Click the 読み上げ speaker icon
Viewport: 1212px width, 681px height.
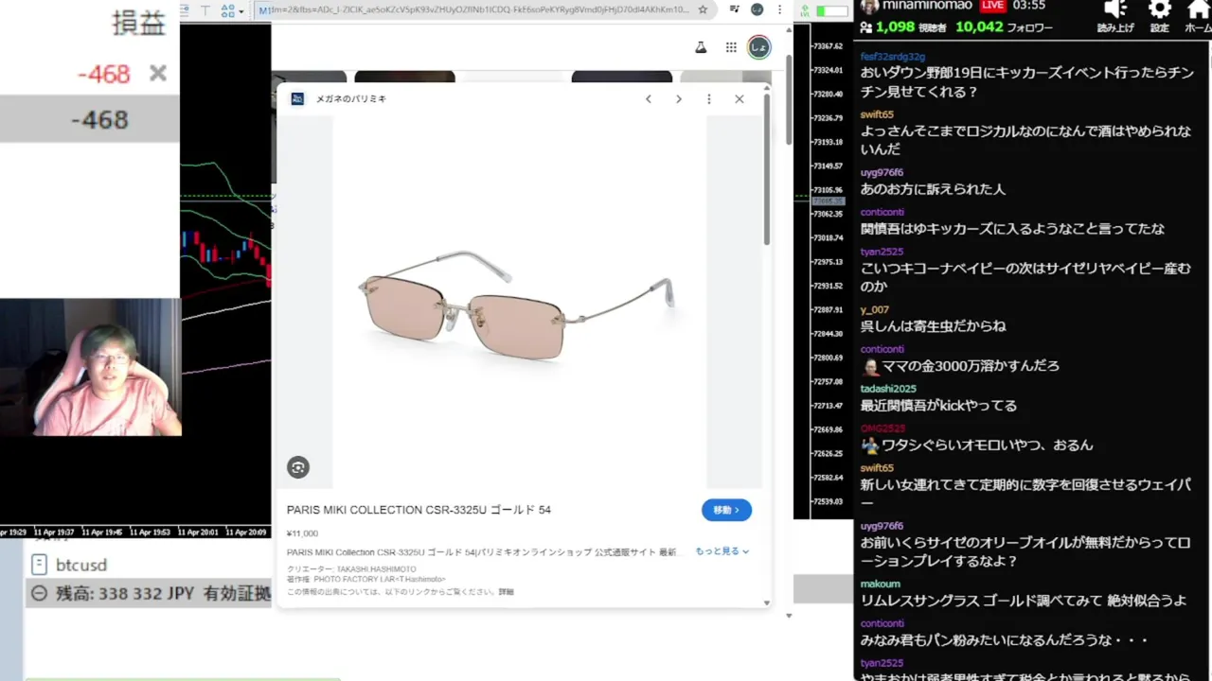[1115, 10]
